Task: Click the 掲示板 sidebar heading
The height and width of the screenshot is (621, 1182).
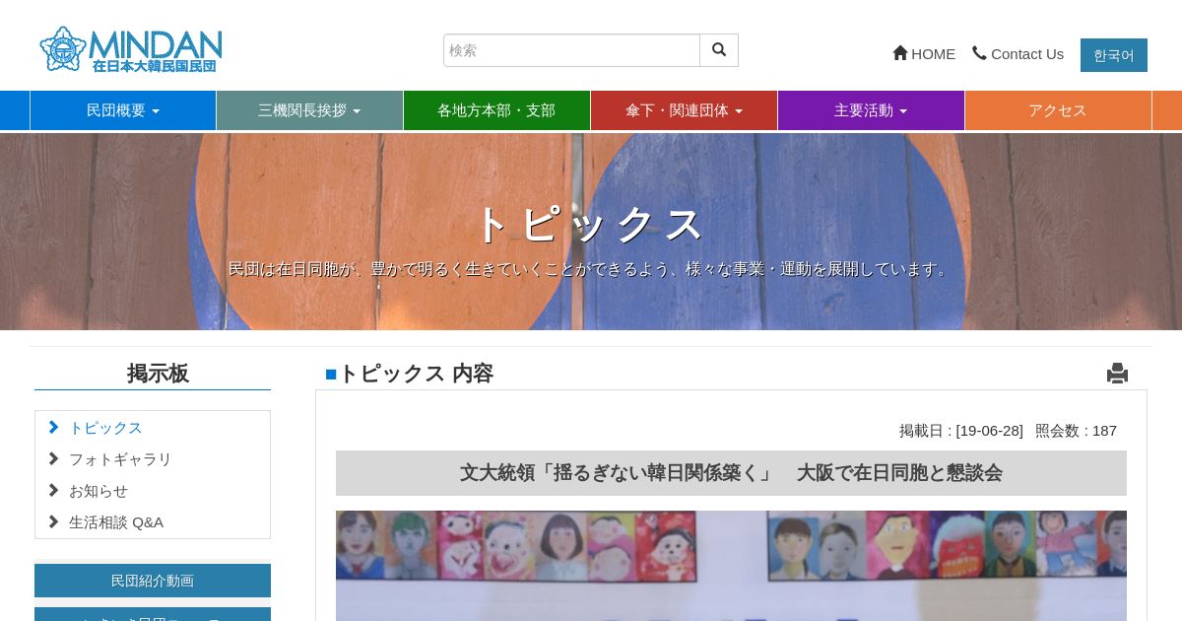Action: click(x=158, y=374)
